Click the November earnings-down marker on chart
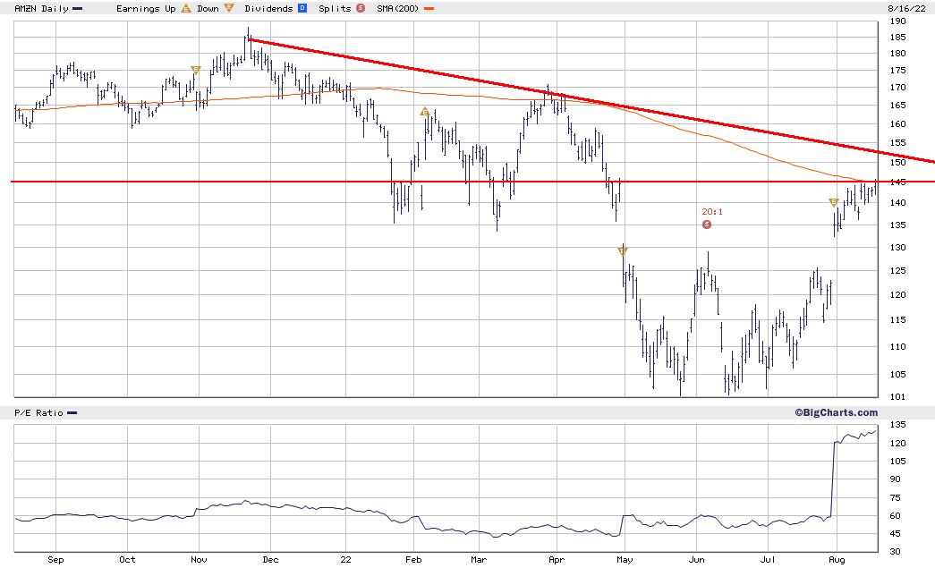This screenshot has height=568, width=935. pyautogui.click(x=195, y=71)
